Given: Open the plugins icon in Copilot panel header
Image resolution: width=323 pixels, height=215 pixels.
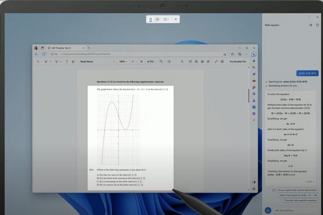Looking at the screenshot, I should coord(310,25).
